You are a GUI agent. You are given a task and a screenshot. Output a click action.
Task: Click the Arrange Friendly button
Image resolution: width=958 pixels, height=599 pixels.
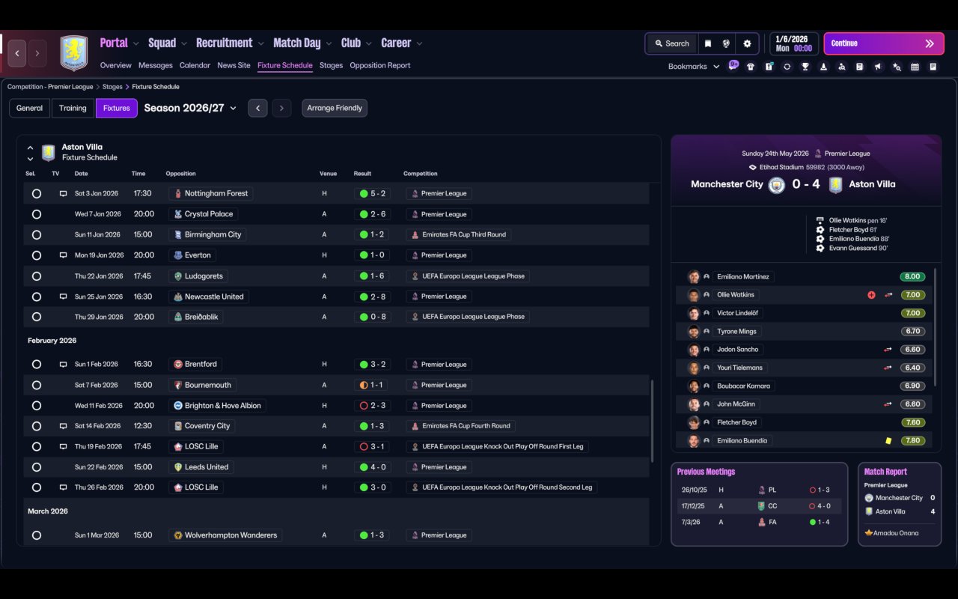click(x=335, y=108)
